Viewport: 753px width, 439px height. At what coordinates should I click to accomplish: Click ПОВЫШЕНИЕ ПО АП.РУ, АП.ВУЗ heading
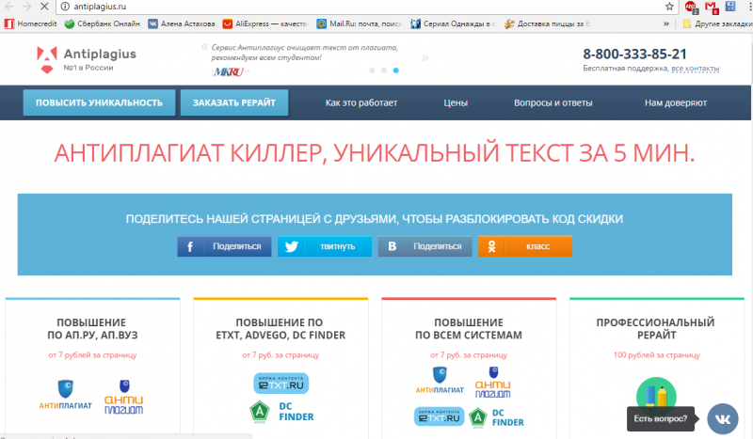(92, 329)
